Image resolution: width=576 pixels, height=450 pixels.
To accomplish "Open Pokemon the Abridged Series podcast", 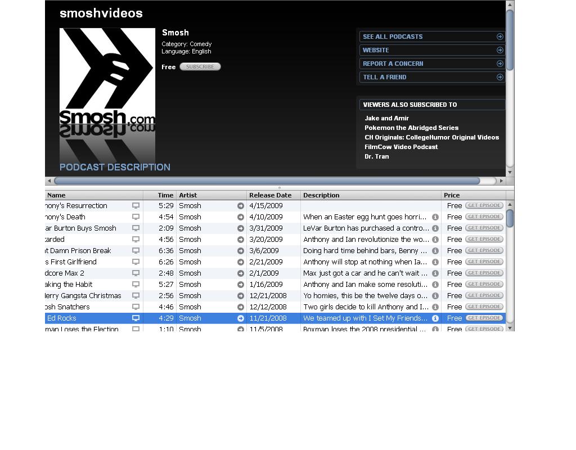I will (x=411, y=128).
